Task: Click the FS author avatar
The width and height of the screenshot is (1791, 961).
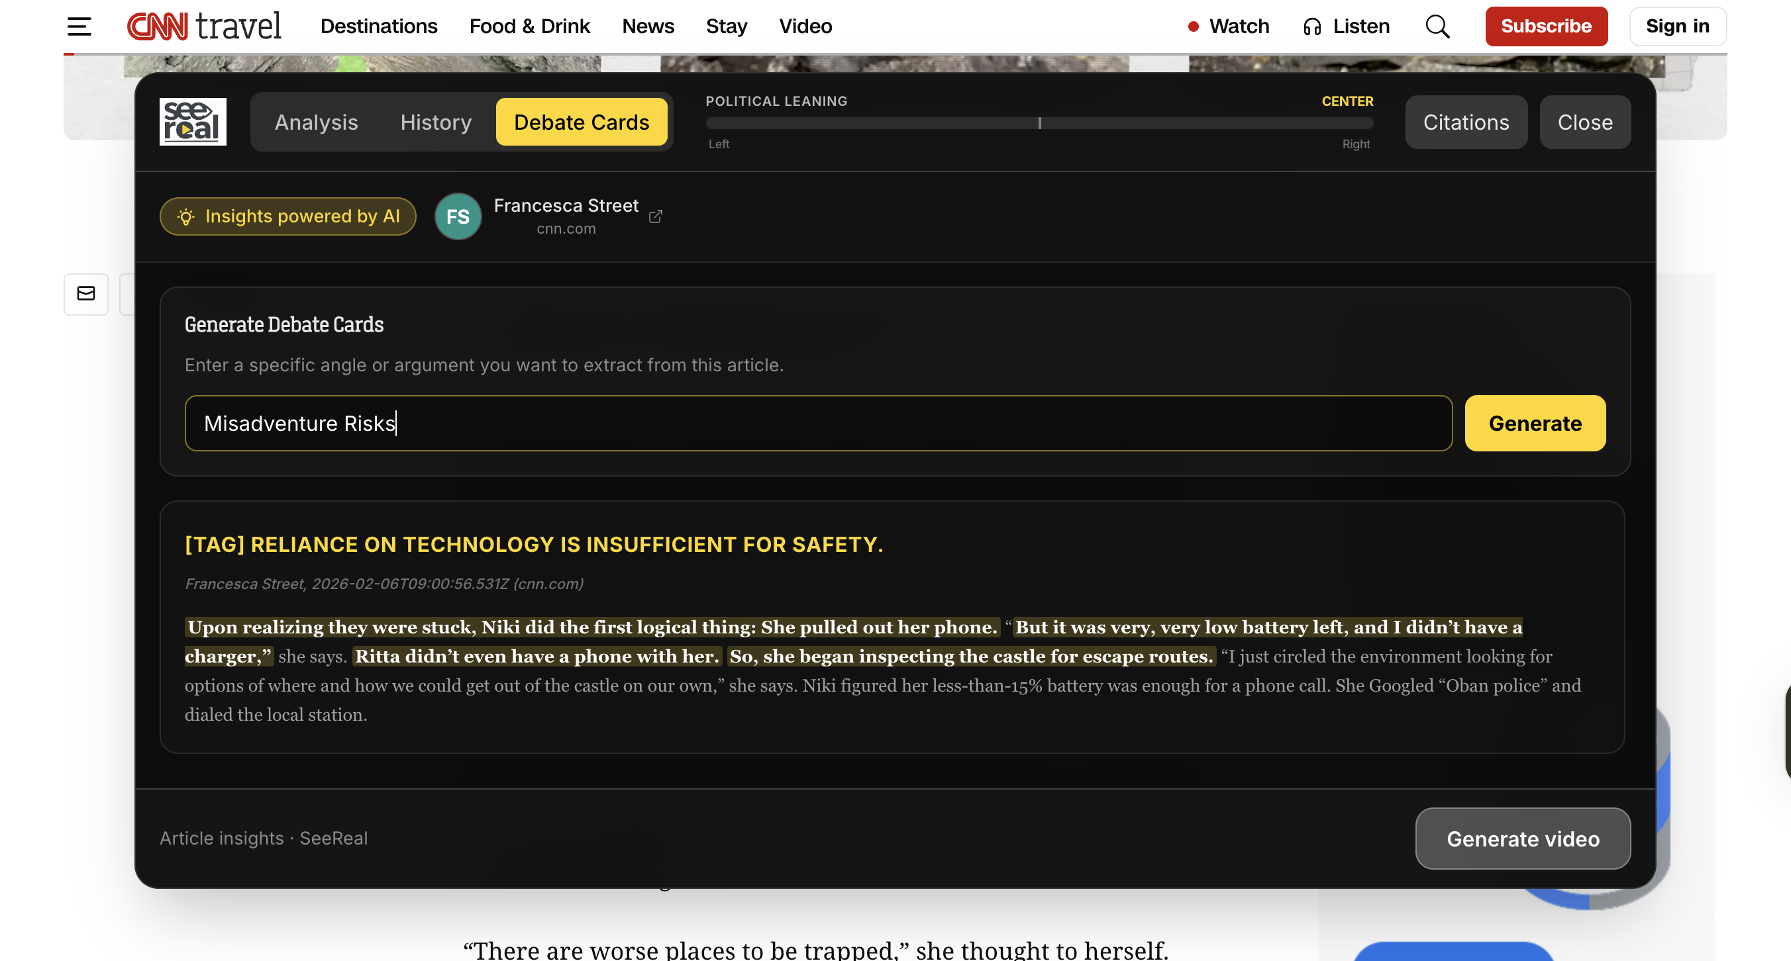Action: [458, 216]
